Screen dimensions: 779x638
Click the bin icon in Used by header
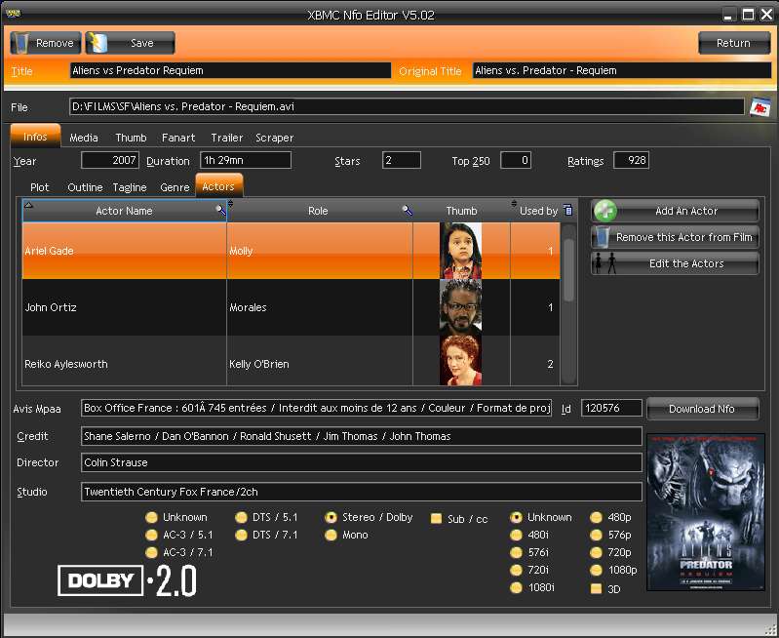(567, 210)
